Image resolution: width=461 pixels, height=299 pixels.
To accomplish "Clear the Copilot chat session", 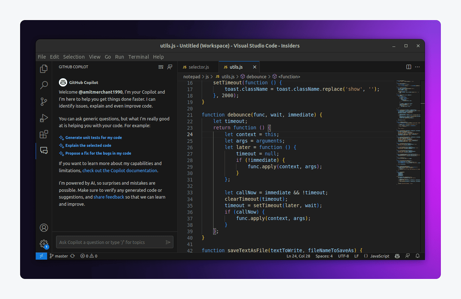I will 161,67.
